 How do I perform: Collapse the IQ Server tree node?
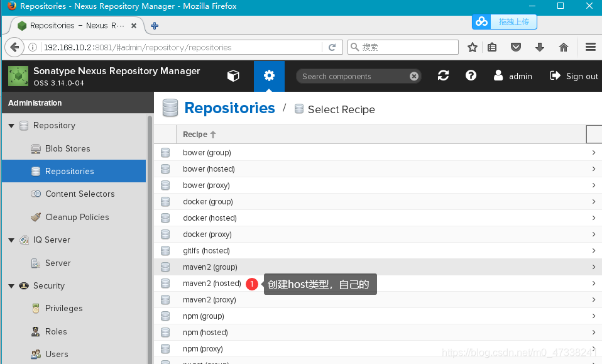tap(11, 240)
